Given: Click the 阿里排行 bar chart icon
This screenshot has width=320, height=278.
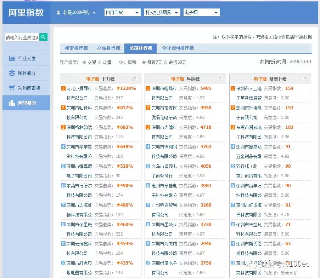Looking at the screenshot, I should 12,103.
